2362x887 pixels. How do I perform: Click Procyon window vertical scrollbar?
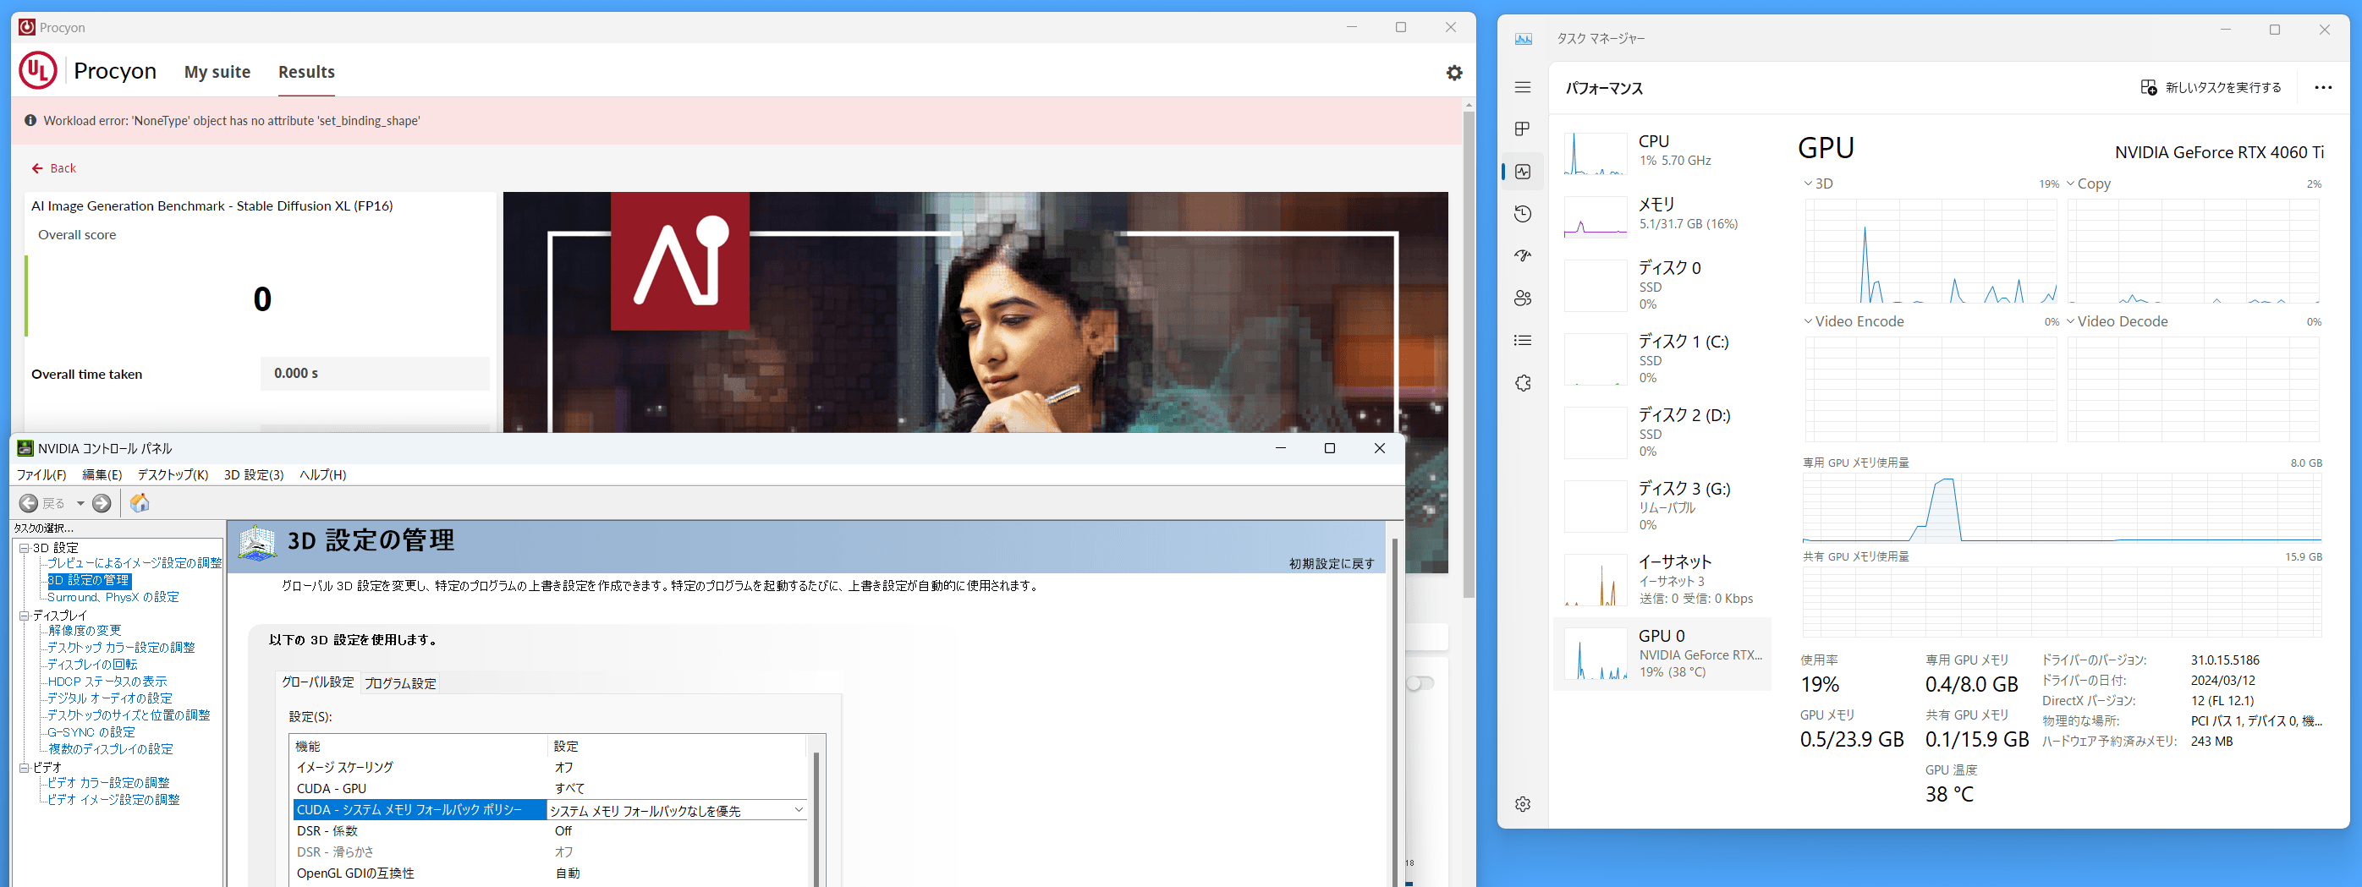click(x=1468, y=355)
